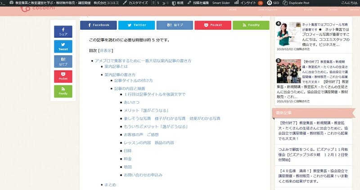The height and width of the screenshot is (190, 360).
Task: Save with the sidebar Pocket button
Action: pyautogui.click(x=63, y=76)
